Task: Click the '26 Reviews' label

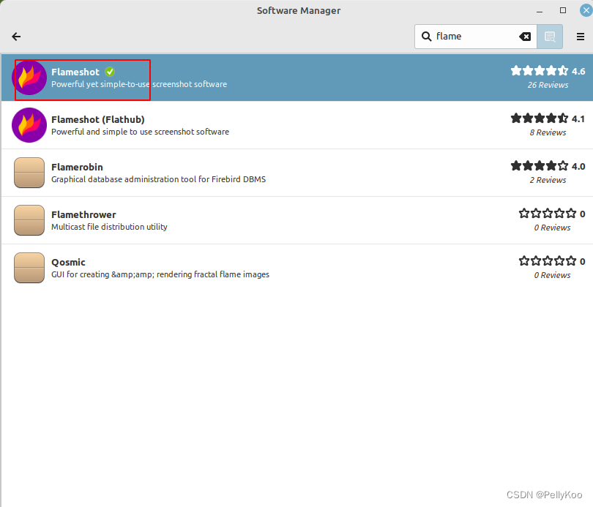Action: pyautogui.click(x=548, y=85)
